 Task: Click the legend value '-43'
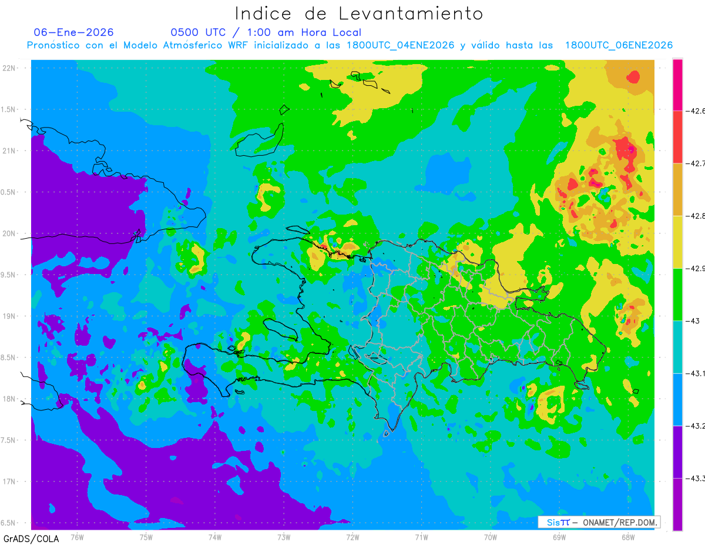(x=692, y=321)
